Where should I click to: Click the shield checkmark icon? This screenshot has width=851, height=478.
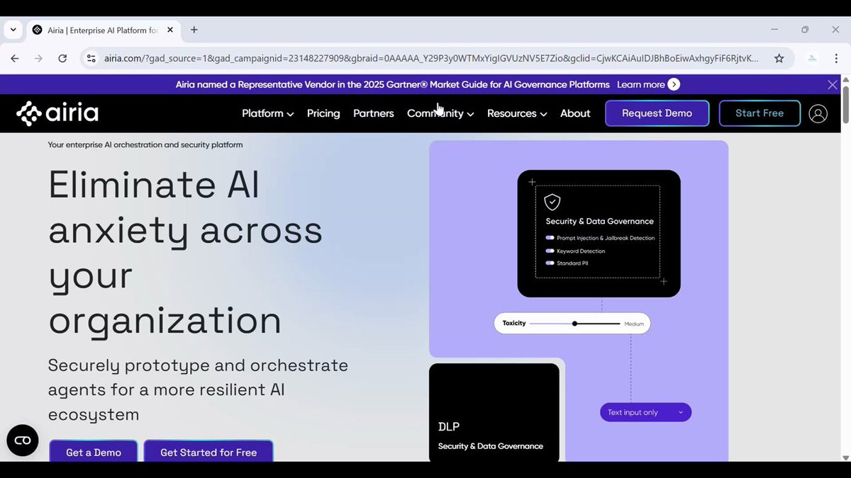552,203
